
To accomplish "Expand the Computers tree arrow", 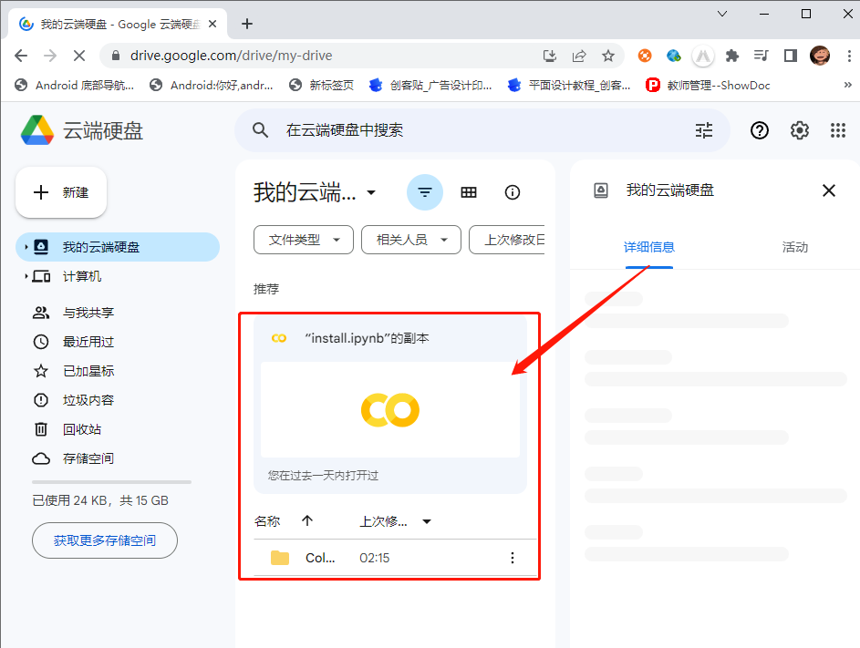I will [x=26, y=276].
